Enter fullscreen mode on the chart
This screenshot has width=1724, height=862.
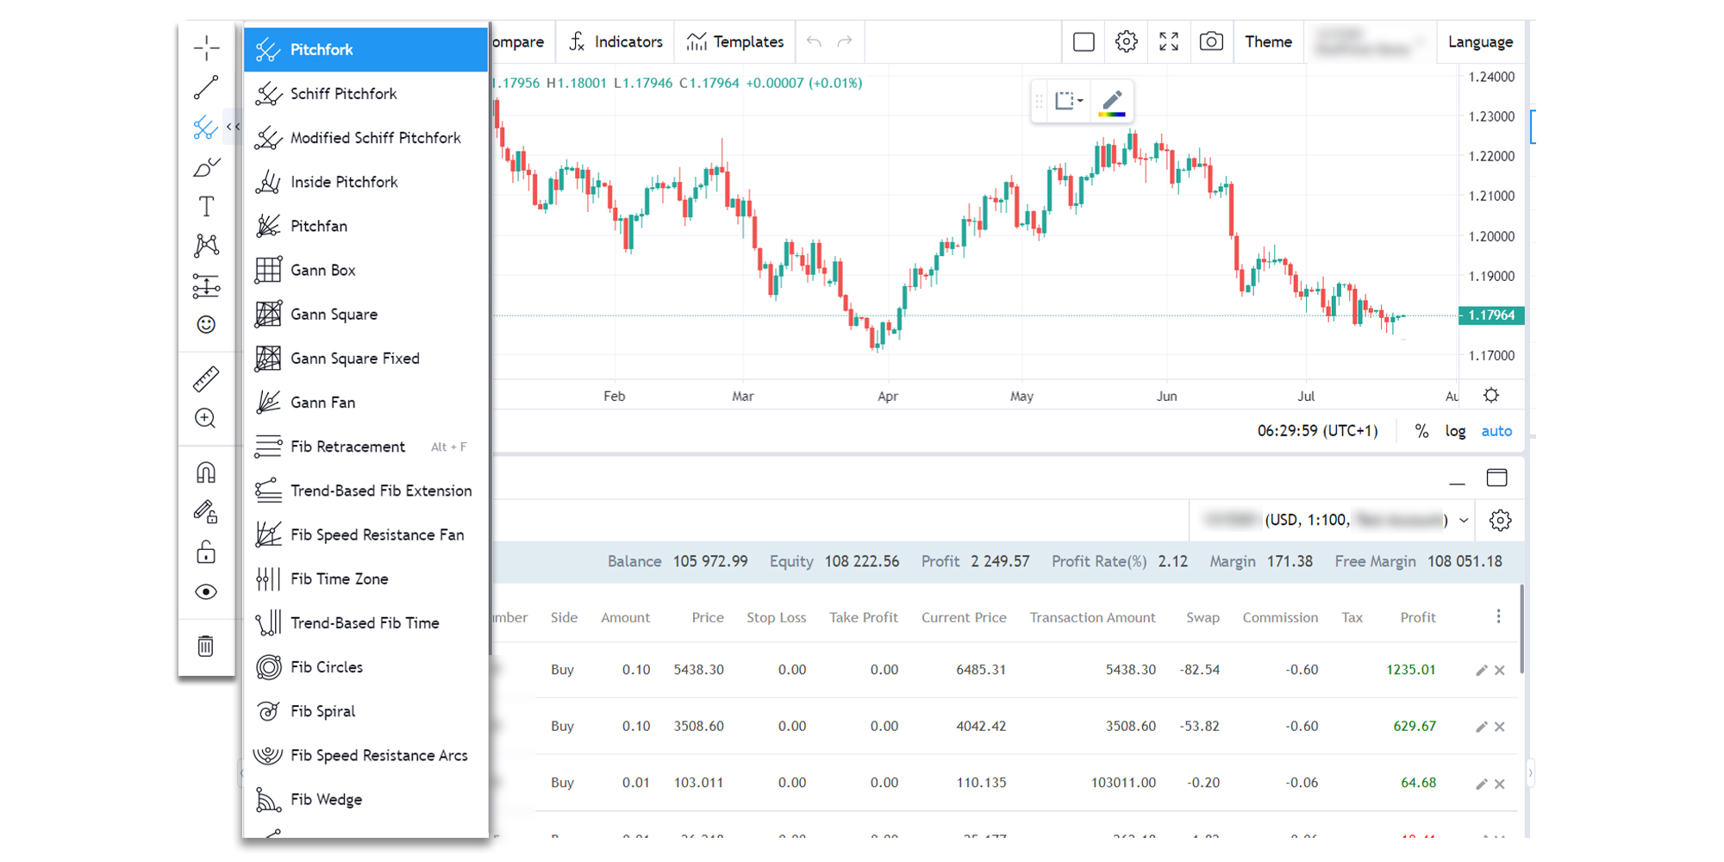1169,41
